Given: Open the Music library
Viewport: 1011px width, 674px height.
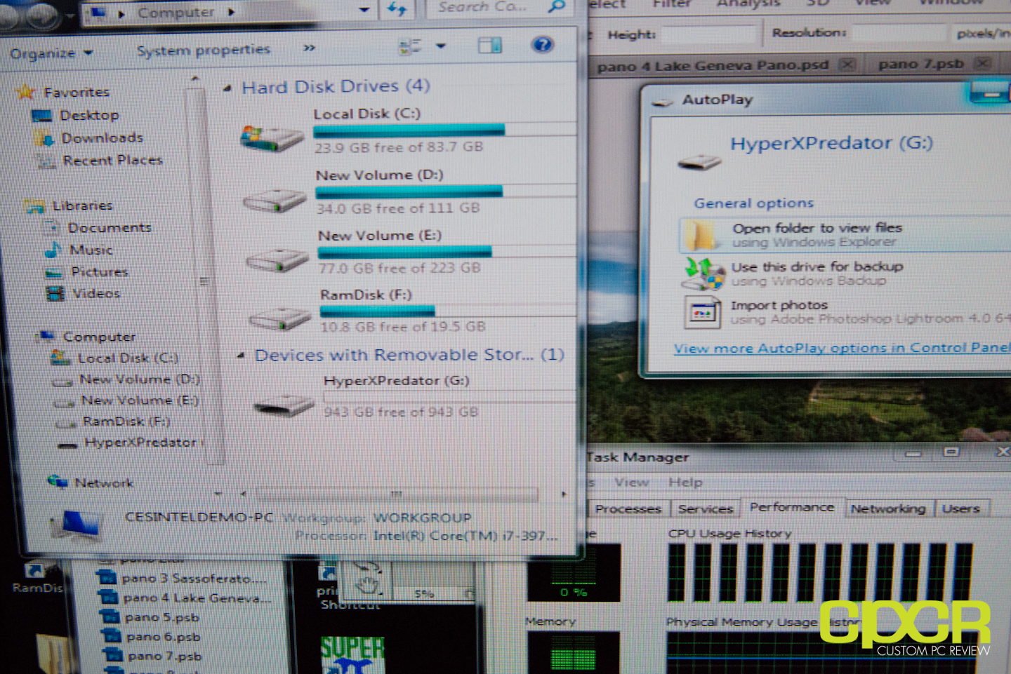Looking at the screenshot, I should click(x=91, y=250).
